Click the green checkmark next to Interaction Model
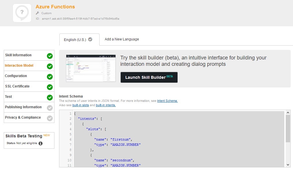Screen dimensions: 293x170 coord(50,66)
